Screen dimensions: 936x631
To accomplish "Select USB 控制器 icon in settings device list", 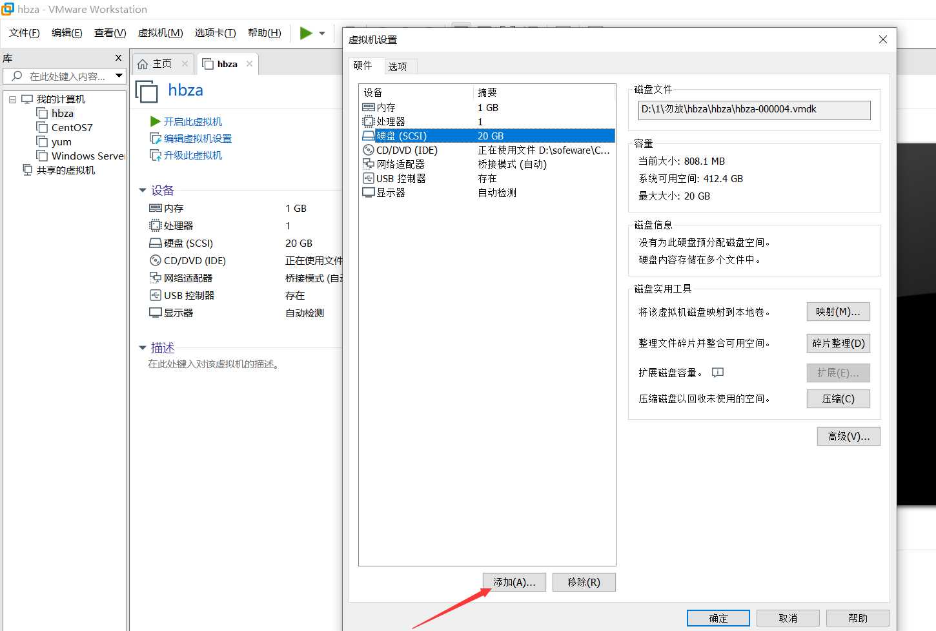I will pos(368,178).
